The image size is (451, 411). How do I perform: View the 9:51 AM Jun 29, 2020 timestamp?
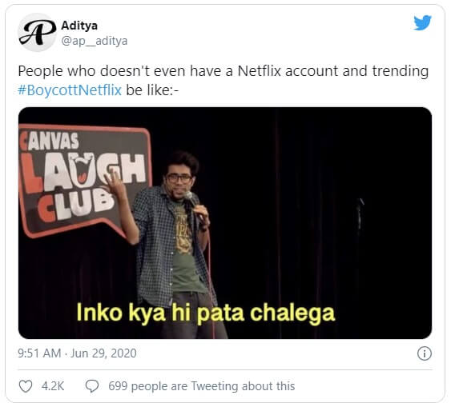(x=77, y=353)
